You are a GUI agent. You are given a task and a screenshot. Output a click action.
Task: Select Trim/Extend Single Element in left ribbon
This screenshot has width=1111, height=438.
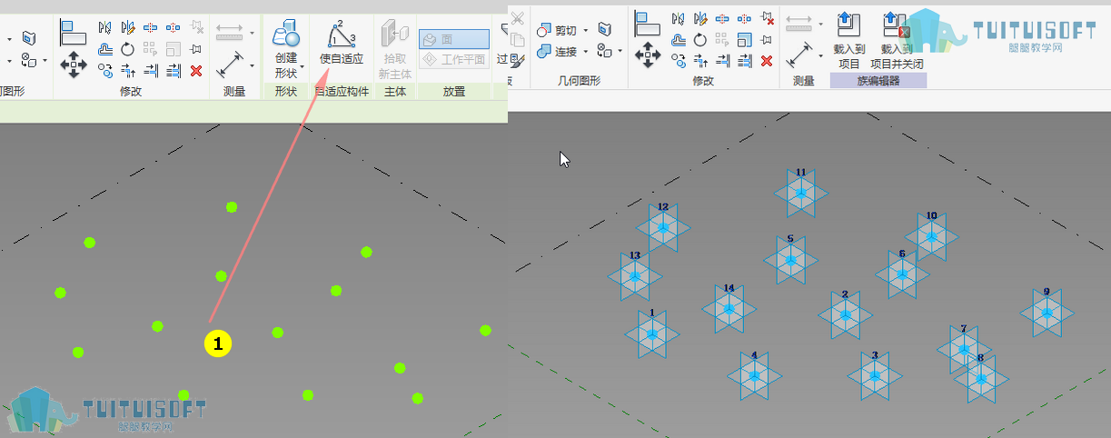151,71
